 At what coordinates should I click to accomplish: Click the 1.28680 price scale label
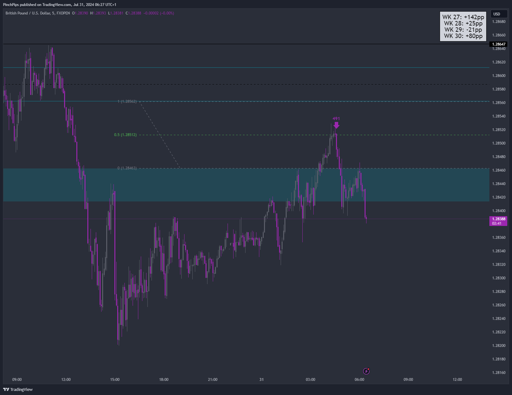[499, 22]
